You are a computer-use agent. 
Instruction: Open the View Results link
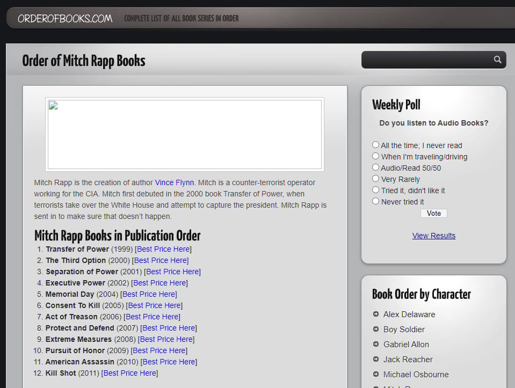433,236
